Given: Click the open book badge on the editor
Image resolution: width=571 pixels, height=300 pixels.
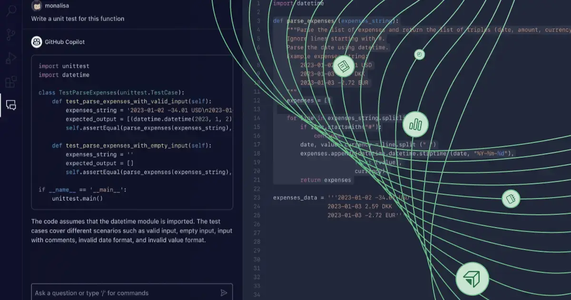Looking at the screenshot, I should [344, 67].
